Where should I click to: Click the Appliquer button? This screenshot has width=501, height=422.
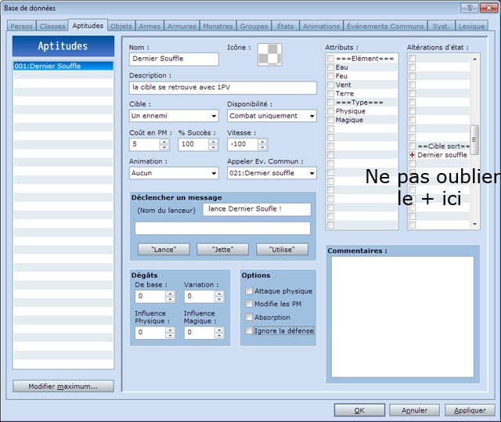[470, 410]
